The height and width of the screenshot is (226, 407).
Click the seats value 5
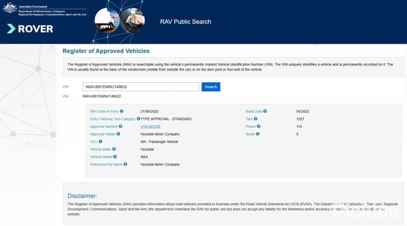pyautogui.click(x=297, y=134)
